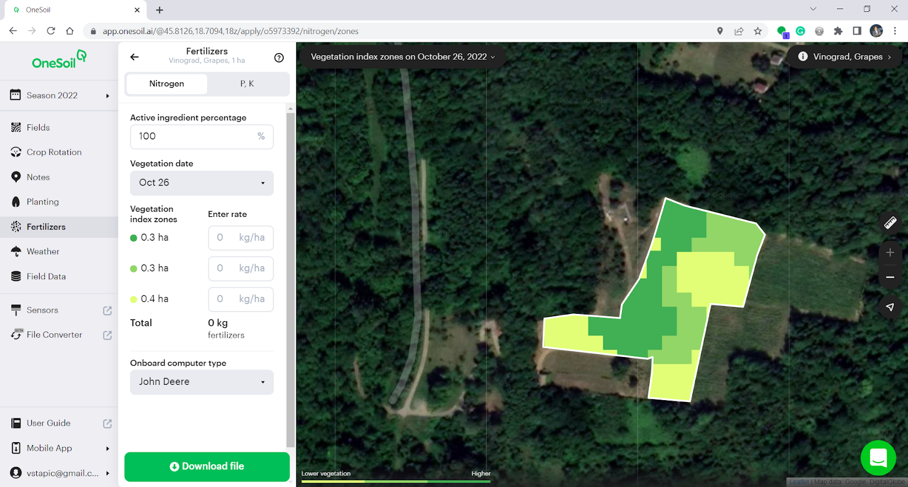This screenshot has height=487, width=908.
Task: Open browser extensions puzzle icon
Action: 838,31
